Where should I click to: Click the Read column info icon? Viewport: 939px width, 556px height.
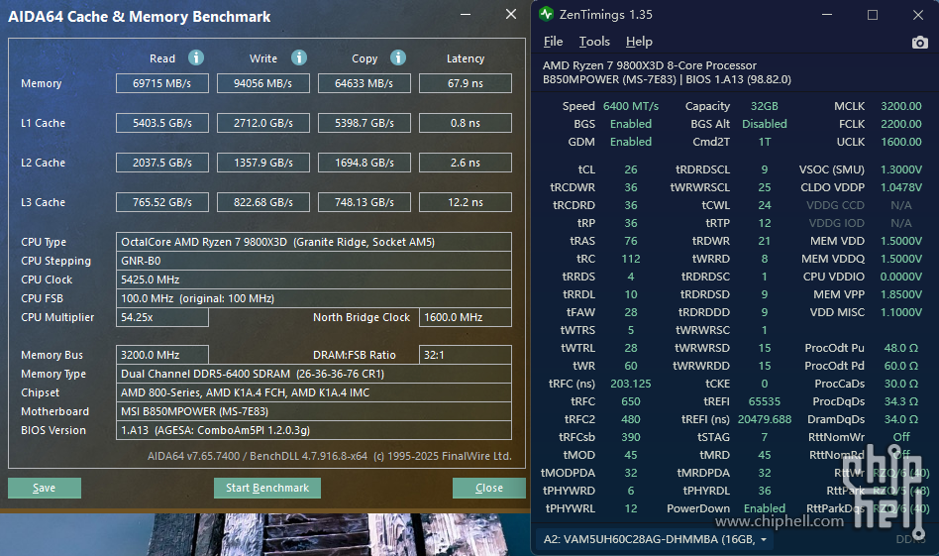(196, 58)
